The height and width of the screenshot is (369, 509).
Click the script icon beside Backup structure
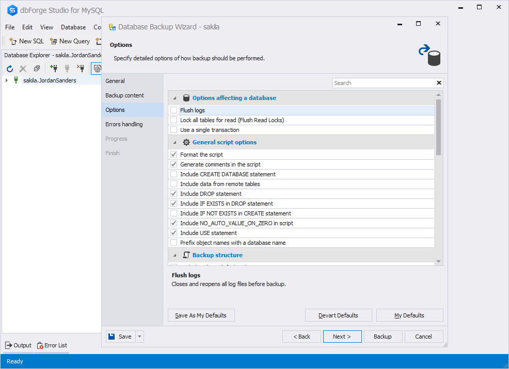(186, 255)
